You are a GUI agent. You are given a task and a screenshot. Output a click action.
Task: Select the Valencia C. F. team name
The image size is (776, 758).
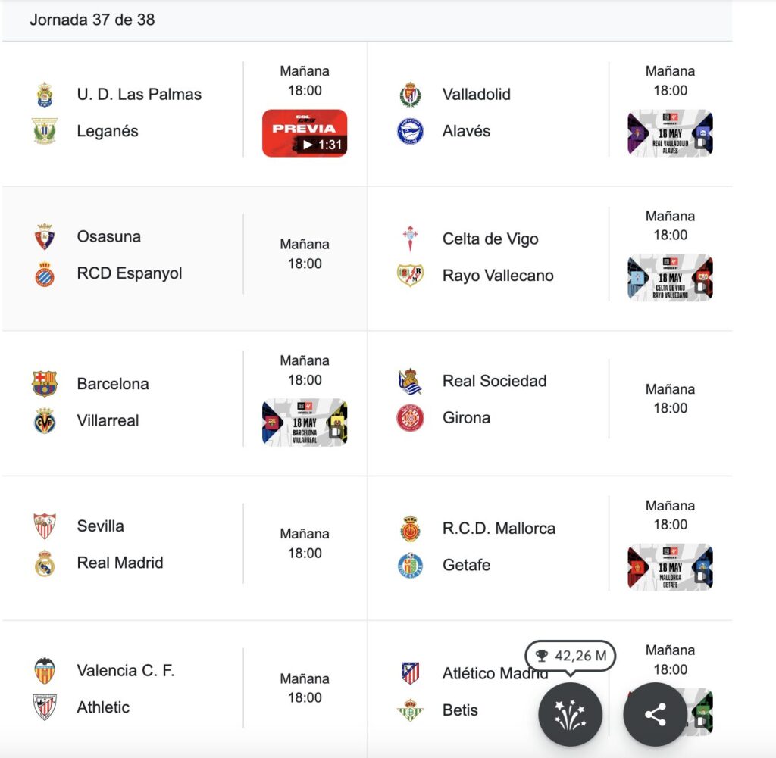click(x=126, y=670)
